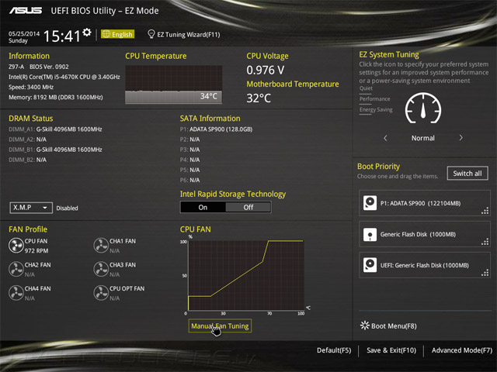Turn Intel Rapid Storage Technology Off

tap(248, 207)
